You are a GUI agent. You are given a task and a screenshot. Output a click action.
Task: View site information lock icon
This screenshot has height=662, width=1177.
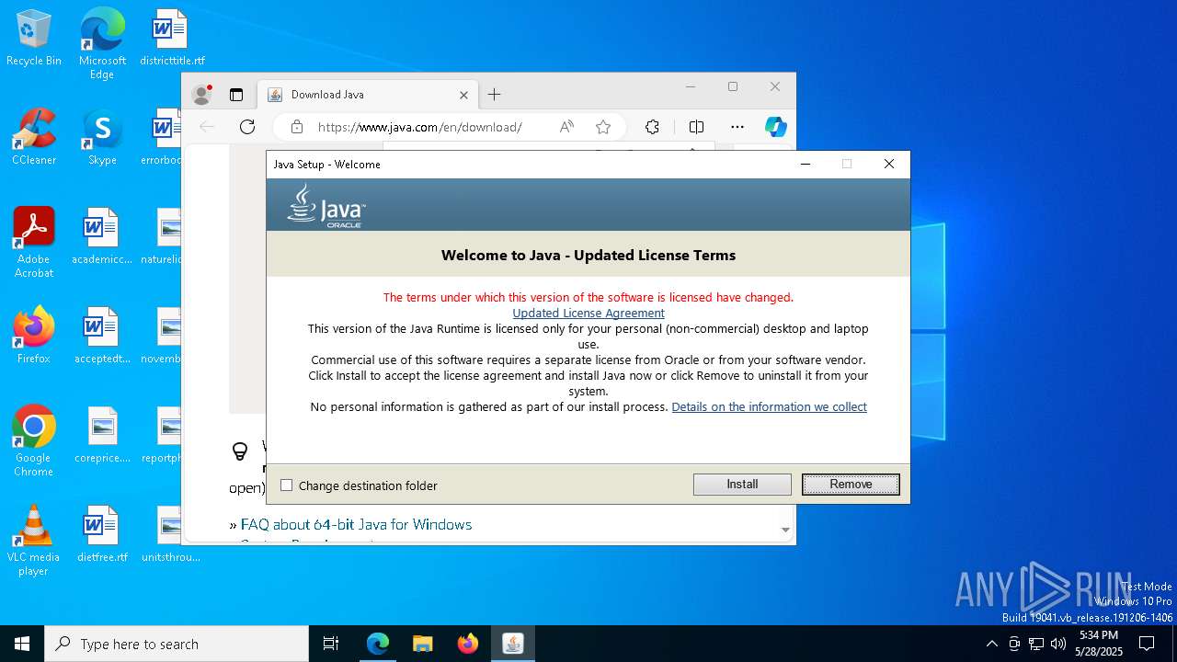coord(297,127)
